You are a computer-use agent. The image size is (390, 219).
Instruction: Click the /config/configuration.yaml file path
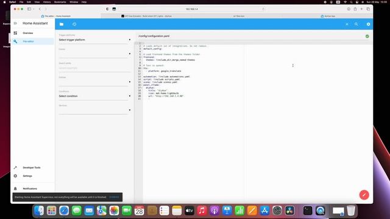(x=154, y=36)
